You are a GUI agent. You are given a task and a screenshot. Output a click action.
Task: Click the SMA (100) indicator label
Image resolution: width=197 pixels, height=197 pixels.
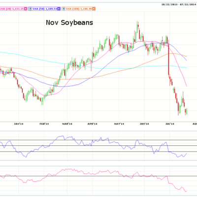pos(78,9)
